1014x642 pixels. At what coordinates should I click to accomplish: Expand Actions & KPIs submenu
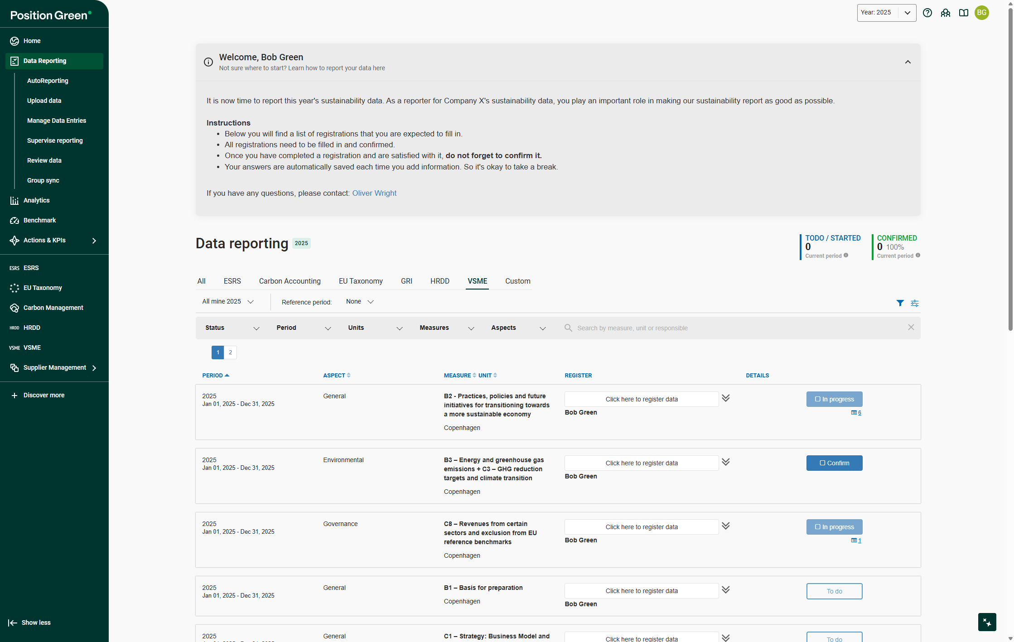(94, 241)
